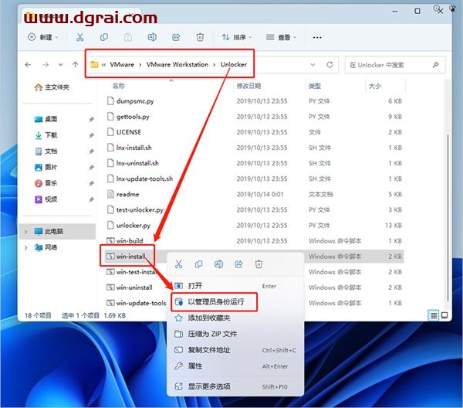Click Copy icon in the context menu
The height and width of the screenshot is (408, 463).
click(x=199, y=264)
